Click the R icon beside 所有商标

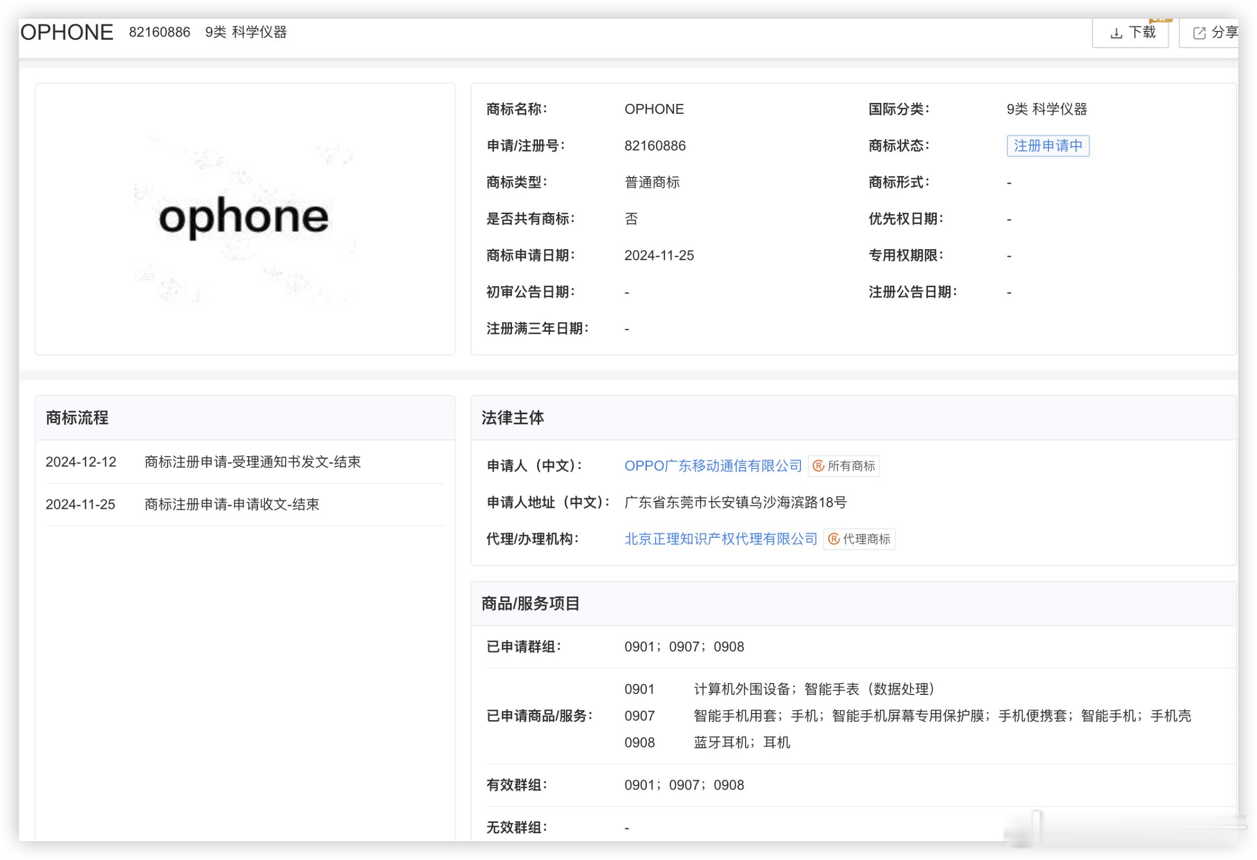click(x=818, y=466)
